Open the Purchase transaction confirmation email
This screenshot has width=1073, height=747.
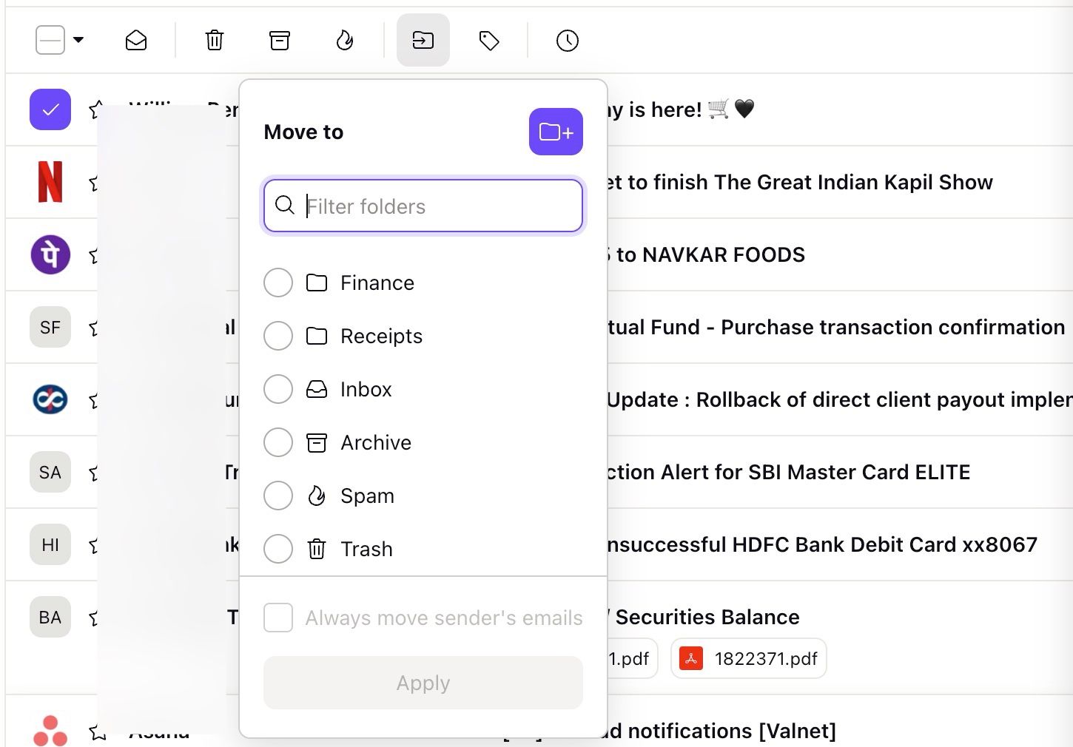click(836, 327)
